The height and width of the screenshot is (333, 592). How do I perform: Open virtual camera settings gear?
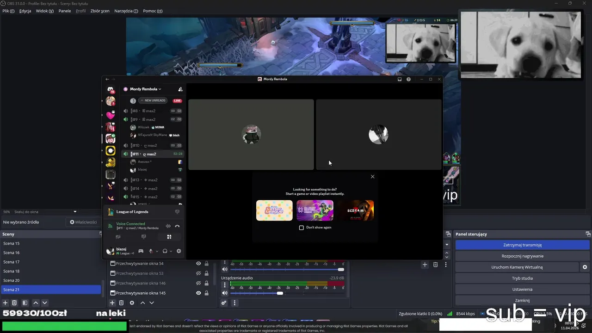click(585, 267)
